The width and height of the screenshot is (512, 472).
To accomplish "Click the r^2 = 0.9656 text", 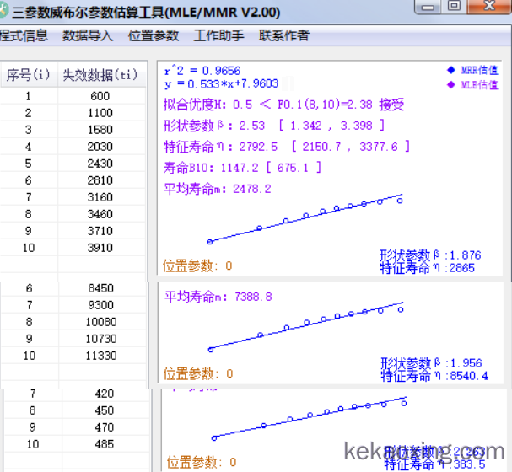I will click(202, 71).
